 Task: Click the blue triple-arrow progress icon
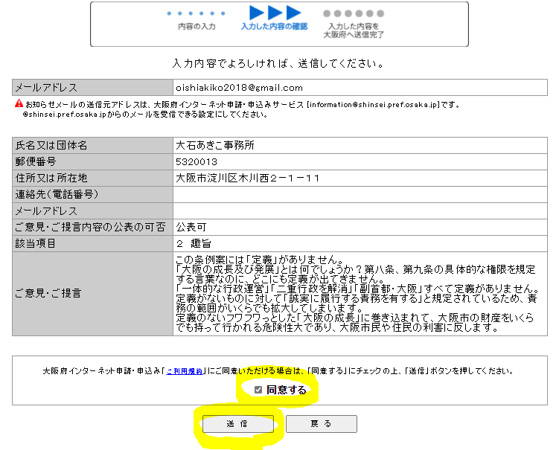[275, 13]
